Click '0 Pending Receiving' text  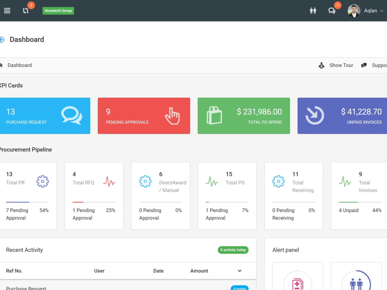(x=283, y=214)
